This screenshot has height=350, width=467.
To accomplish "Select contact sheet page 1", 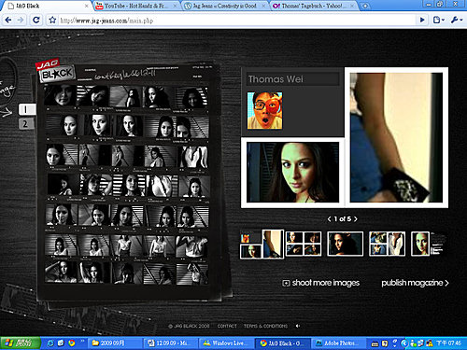I will (x=26, y=109).
